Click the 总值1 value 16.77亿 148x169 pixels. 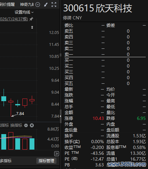[138, 159]
